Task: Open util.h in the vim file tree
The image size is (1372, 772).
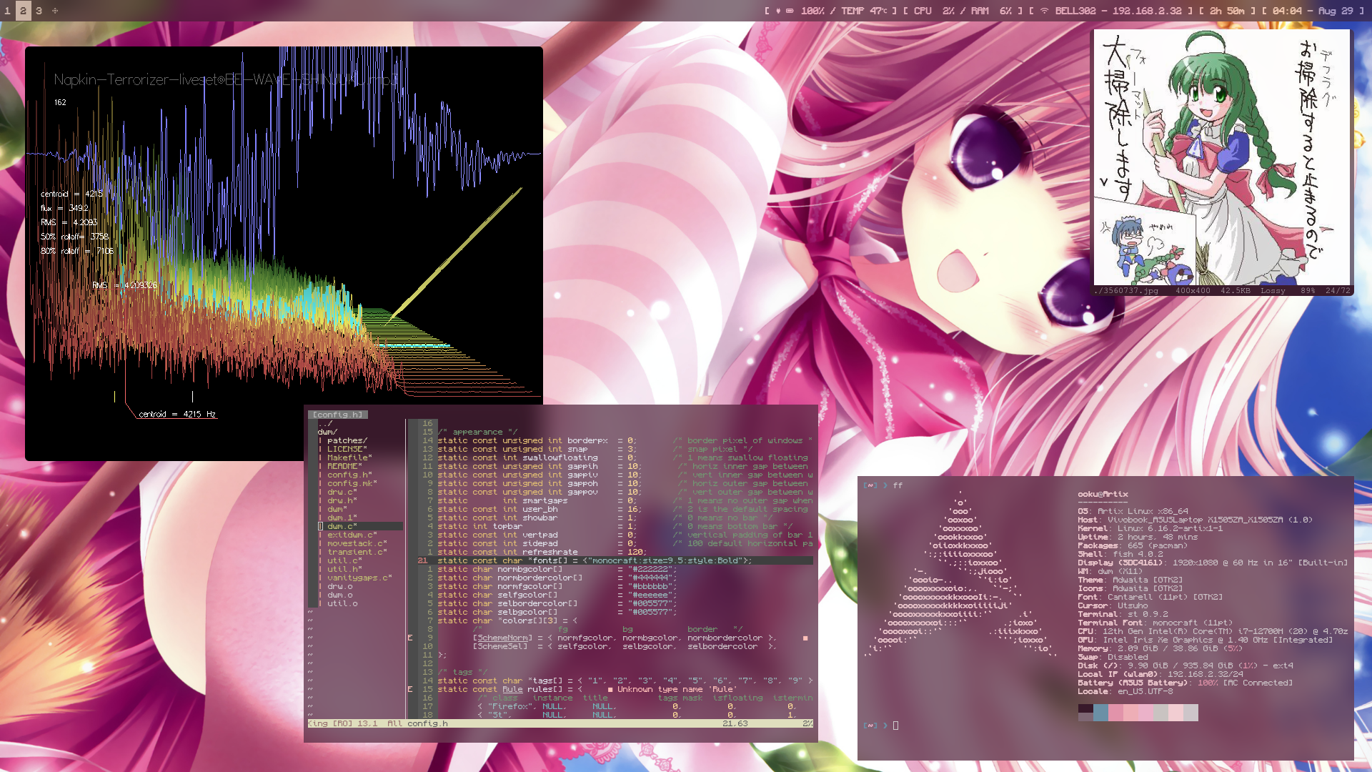Action: coord(344,569)
